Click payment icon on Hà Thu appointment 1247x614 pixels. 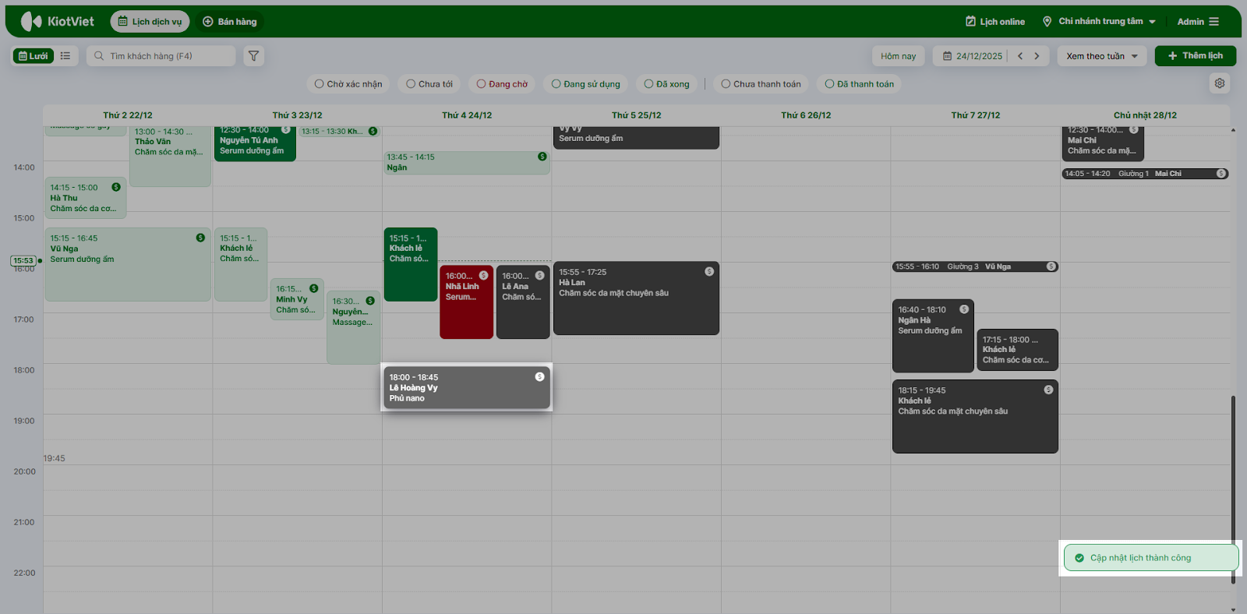116,187
